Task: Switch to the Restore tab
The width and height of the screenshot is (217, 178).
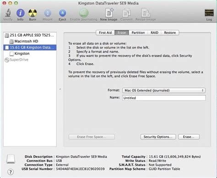Action: click(x=170, y=32)
